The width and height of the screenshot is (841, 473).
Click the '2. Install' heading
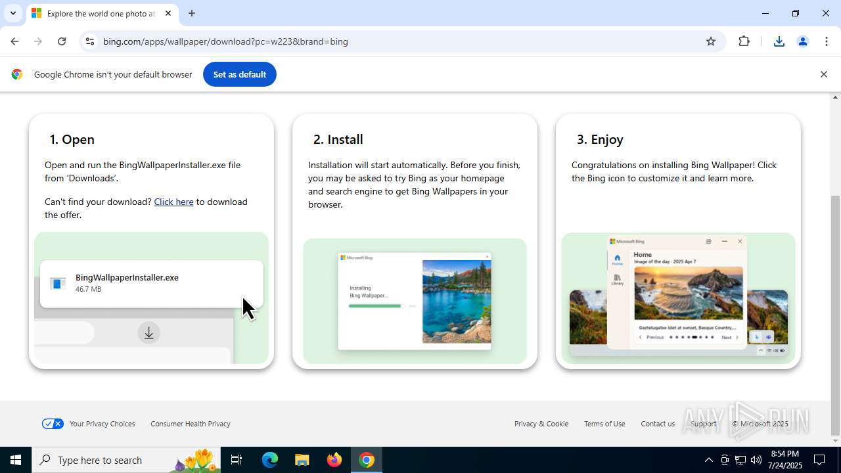click(338, 139)
